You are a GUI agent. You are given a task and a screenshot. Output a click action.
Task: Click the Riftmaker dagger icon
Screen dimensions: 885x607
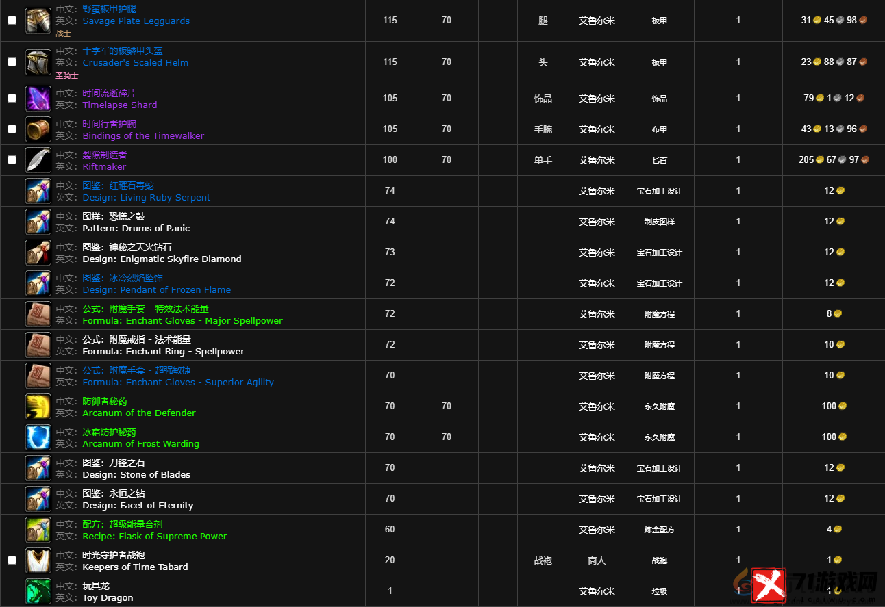point(38,160)
